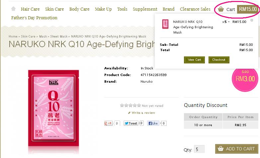Click the Sheet Mask breadcrumb link

click(x=58, y=36)
